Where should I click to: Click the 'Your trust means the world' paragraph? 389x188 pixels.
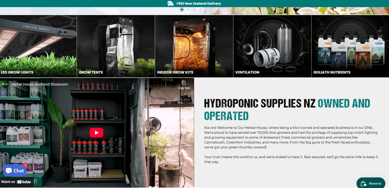click(x=291, y=159)
